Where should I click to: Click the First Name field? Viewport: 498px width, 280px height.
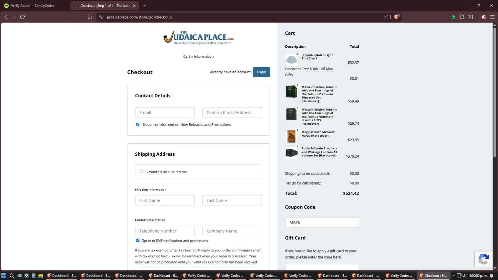165,200
